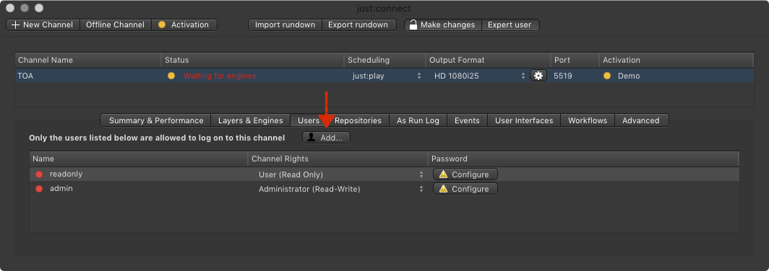
Task: Open the Scheduling just:play dropdown
Action: (386, 76)
